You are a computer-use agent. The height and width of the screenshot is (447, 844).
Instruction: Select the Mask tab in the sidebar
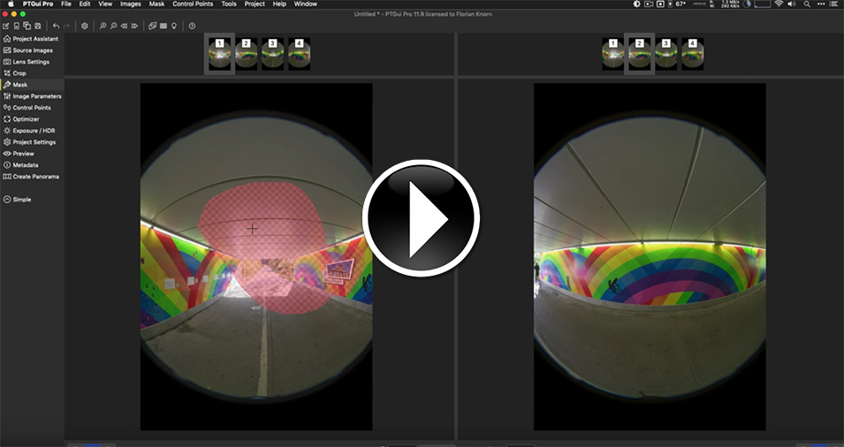pos(32,85)
